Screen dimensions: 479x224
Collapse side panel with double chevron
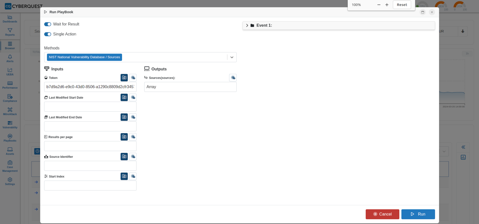tap(463, 147)
